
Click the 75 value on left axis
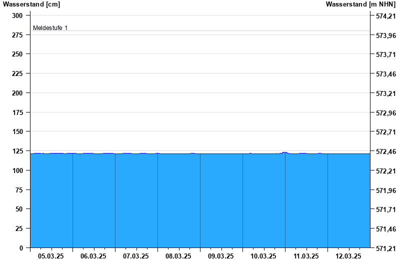pyautogui.click(x=19, y=190)
